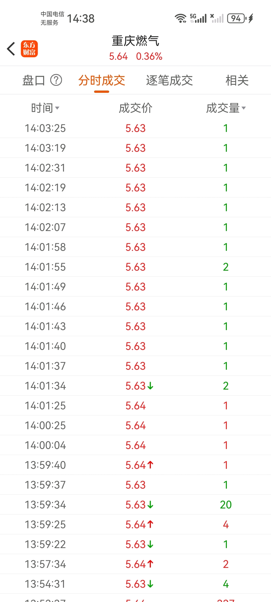Select the 14:01:55 trade row

[135, 267]
